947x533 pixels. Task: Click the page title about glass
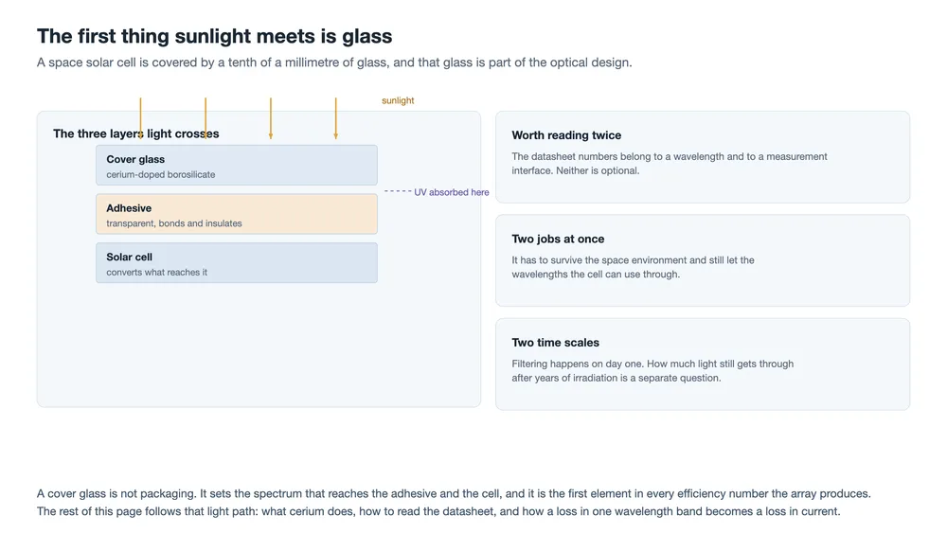click(214, 36)
